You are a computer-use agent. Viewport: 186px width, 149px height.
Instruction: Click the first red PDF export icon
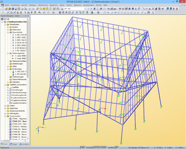(174, 9)
